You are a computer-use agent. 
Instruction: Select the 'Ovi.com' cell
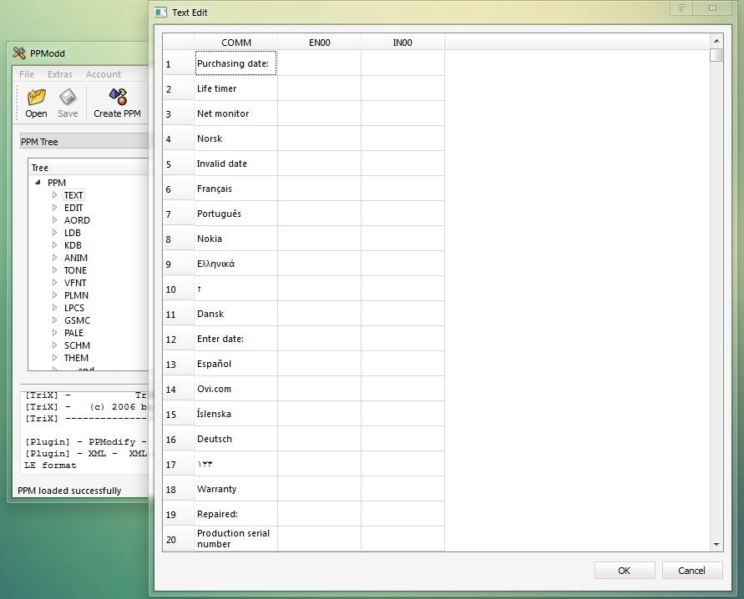[x=235, y=389]
